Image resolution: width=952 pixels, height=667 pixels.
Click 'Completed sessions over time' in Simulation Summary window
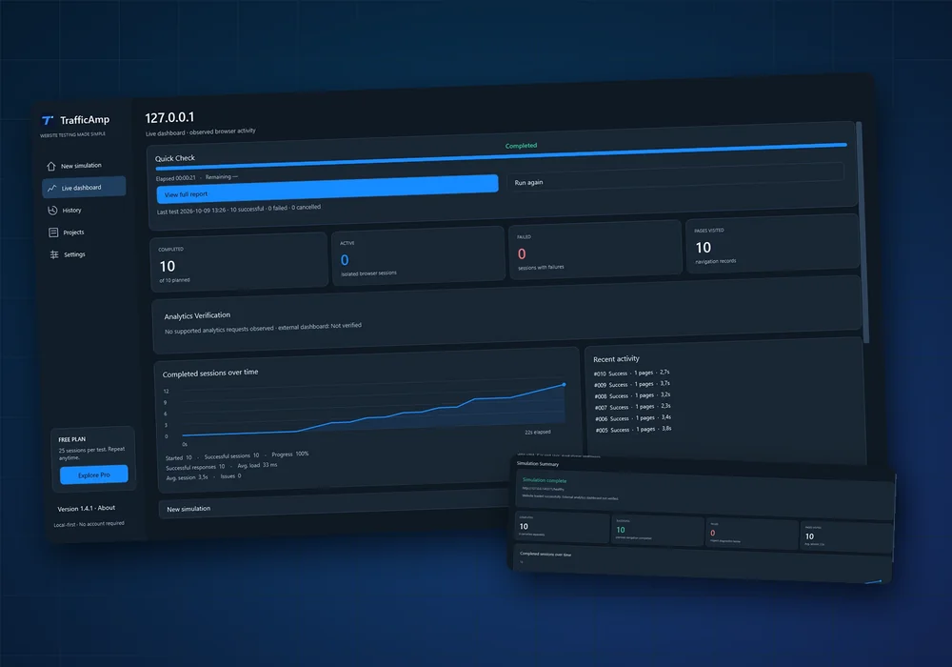point(545,554)
